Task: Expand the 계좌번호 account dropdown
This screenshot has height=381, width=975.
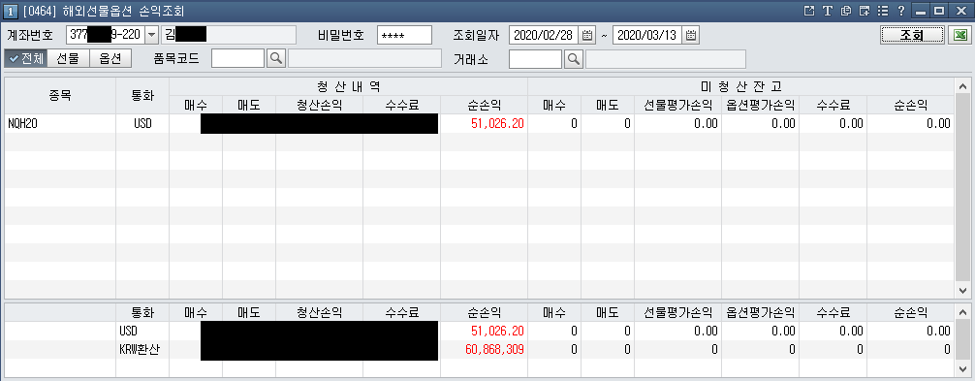Action: click(x=152, y=36)
